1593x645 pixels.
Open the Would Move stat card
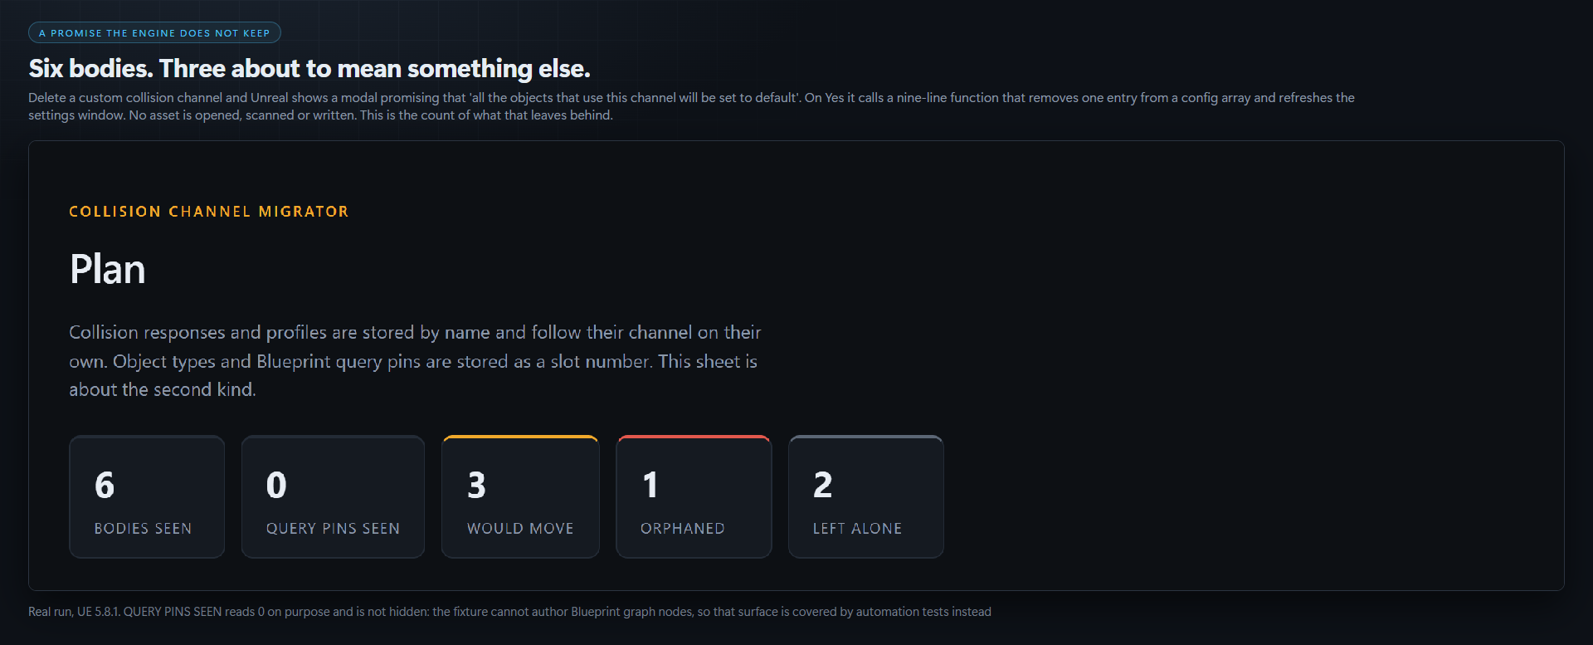(520, 496)
